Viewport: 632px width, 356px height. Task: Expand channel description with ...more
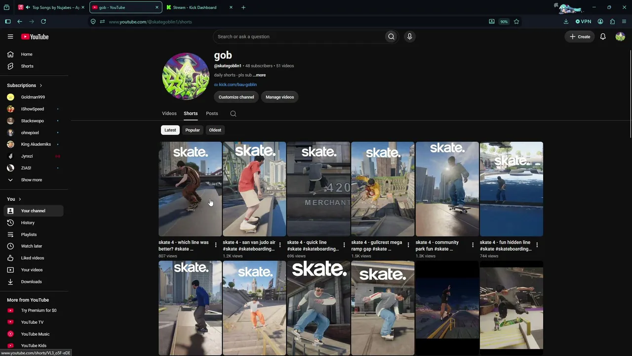tap(259, 75)
